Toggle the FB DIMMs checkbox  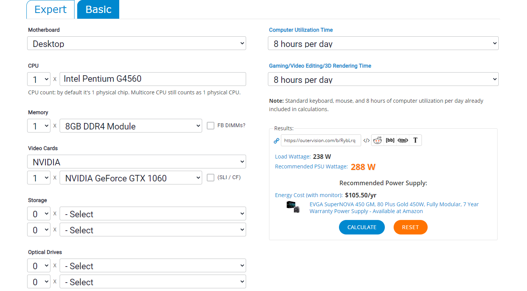click(x=211, y=126)
